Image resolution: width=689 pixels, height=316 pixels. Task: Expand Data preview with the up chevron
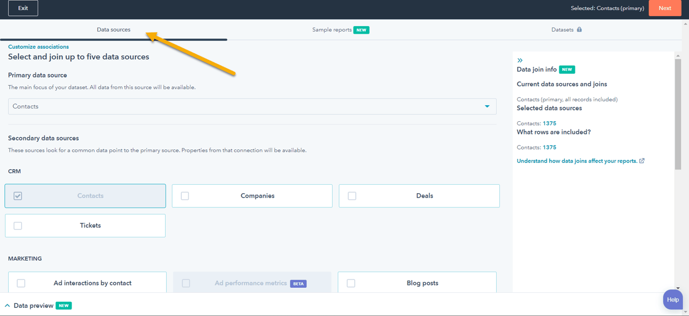[x=7, y=305]
